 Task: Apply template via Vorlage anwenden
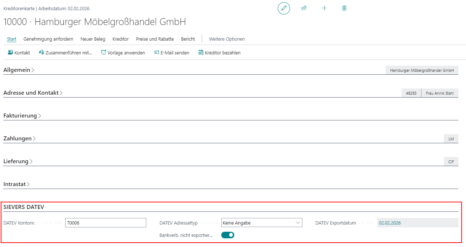coord(123,53)
